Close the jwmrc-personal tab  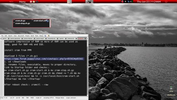pos(22,39)
